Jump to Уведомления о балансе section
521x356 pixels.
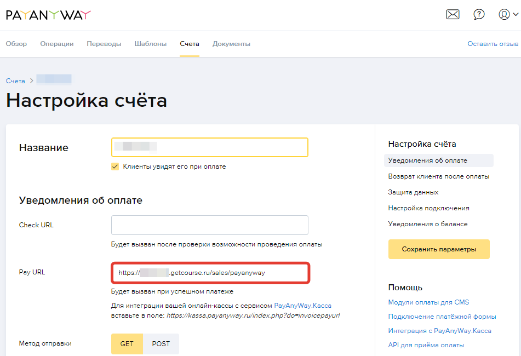click(x=428, y=224)
